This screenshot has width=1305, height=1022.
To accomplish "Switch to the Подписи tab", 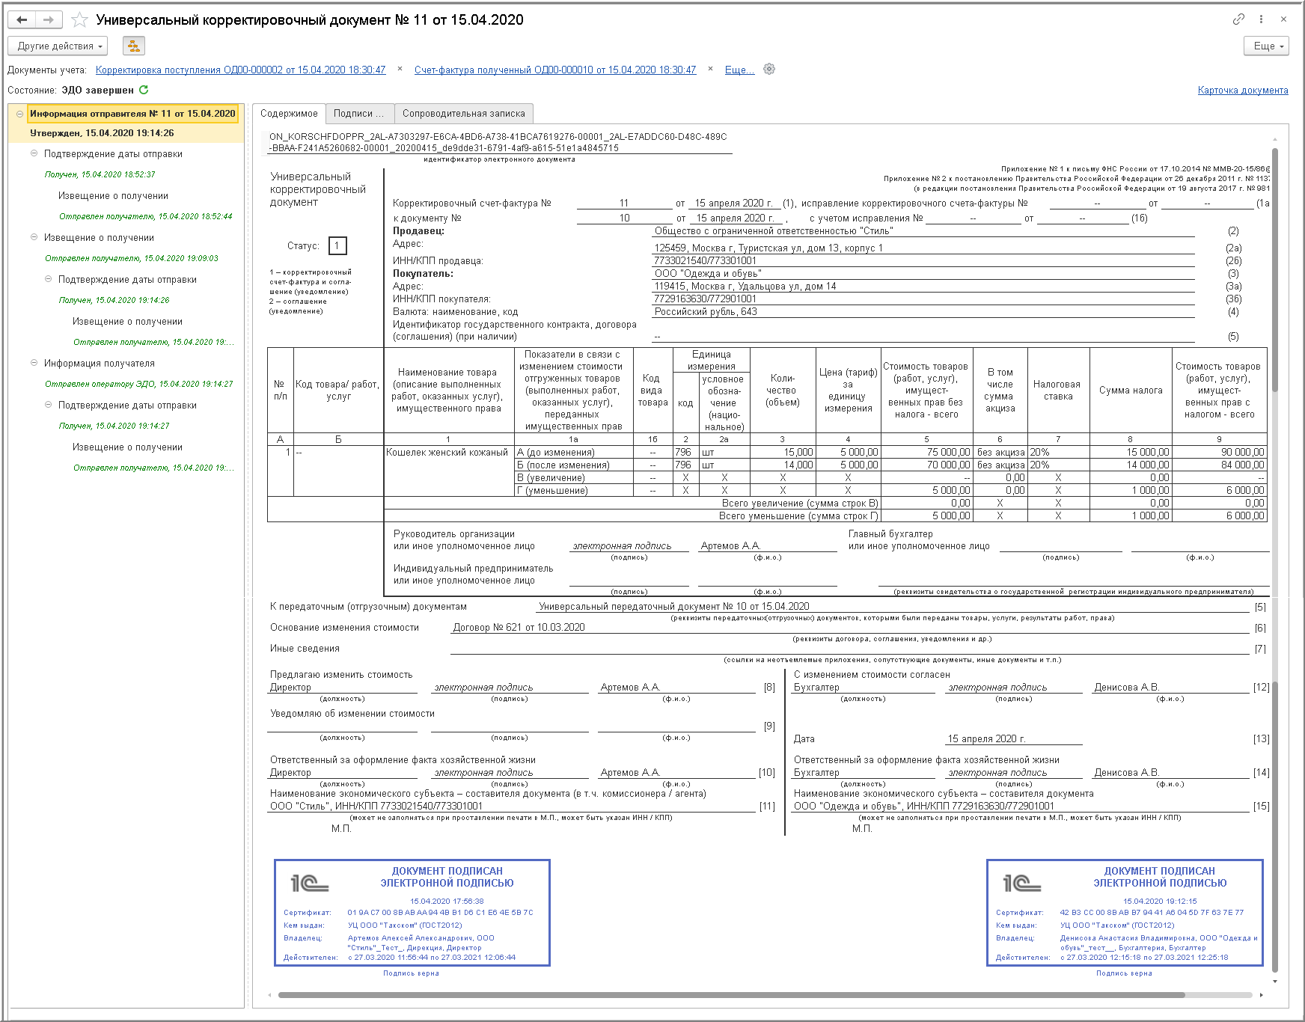I will 359,114.
